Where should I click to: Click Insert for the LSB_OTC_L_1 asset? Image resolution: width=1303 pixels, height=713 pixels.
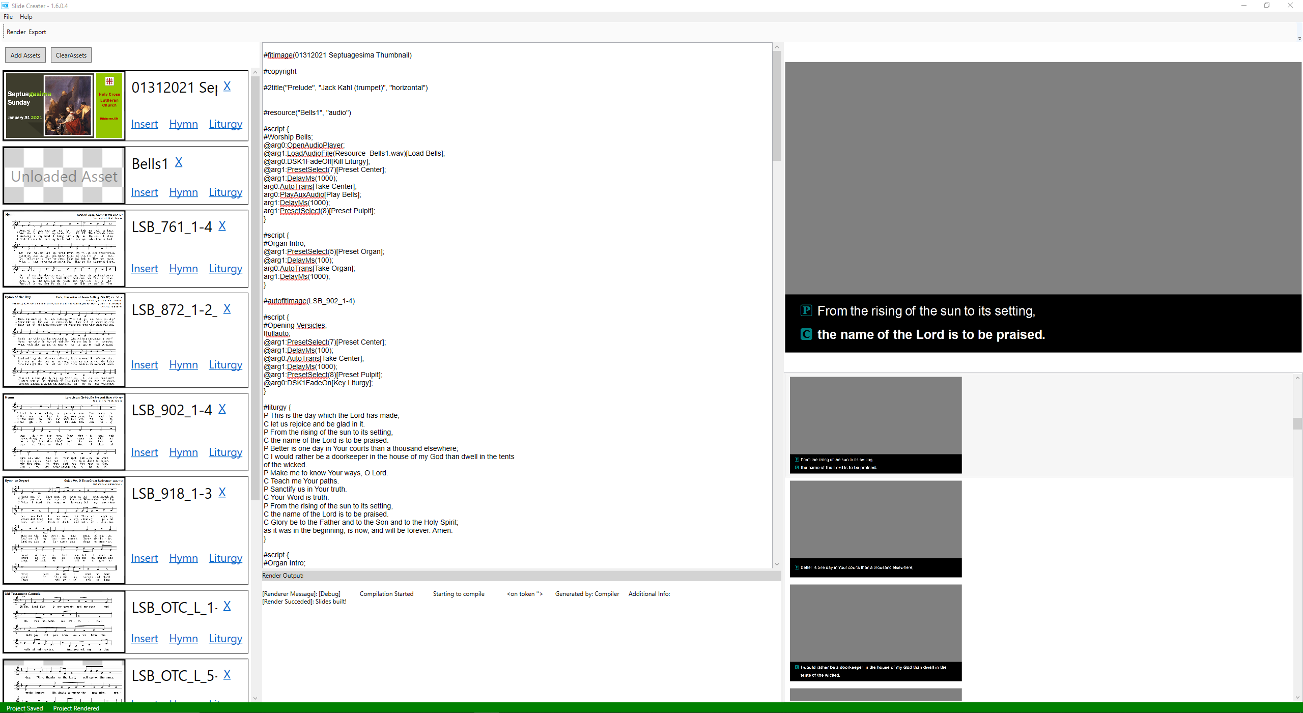pyautogui.click(x=145, y=638)
